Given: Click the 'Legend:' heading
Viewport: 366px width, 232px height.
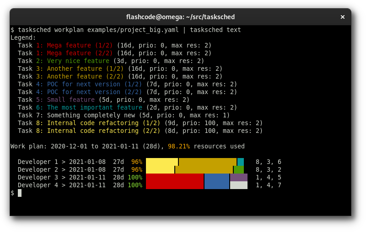Looking at the screenshot, I should pyautogui.click(x=23, y=37).
